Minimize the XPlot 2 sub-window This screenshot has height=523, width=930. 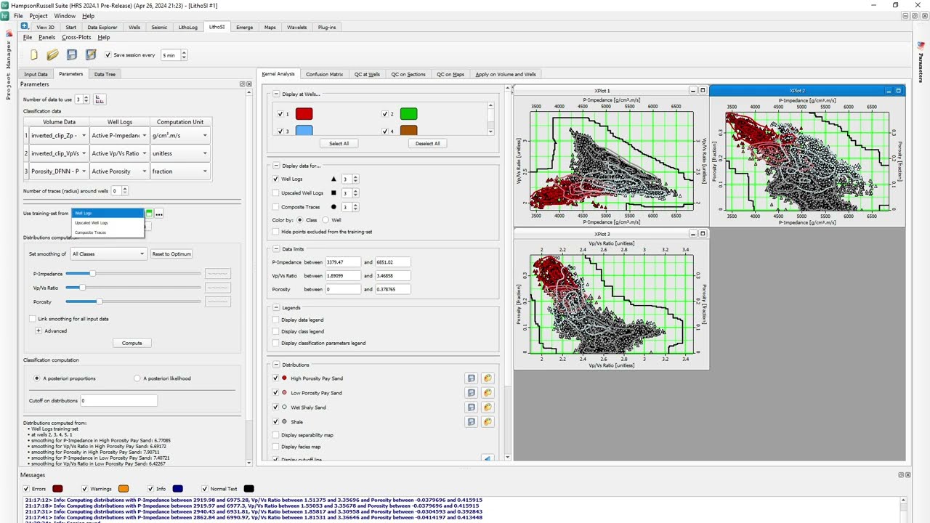(x=889, y=91)
